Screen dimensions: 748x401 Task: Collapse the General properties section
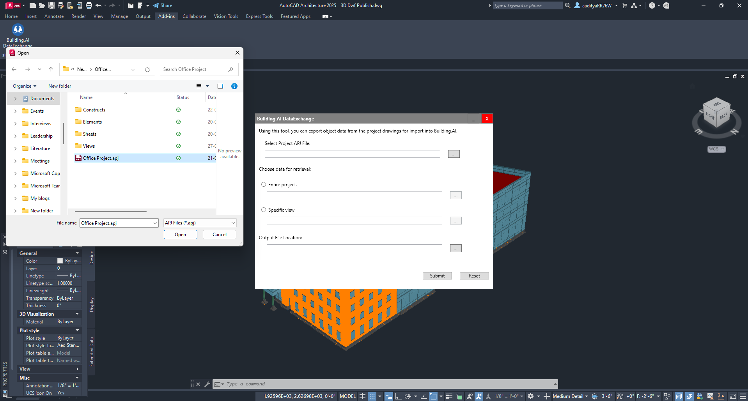click(x=77, y=253)
